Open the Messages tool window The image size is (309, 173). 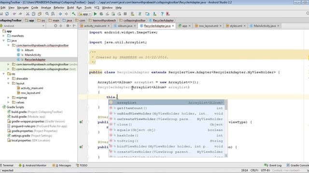point(62,165)
